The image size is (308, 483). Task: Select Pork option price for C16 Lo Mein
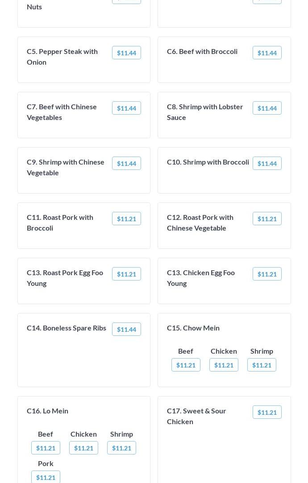click(x=46, y=477)
